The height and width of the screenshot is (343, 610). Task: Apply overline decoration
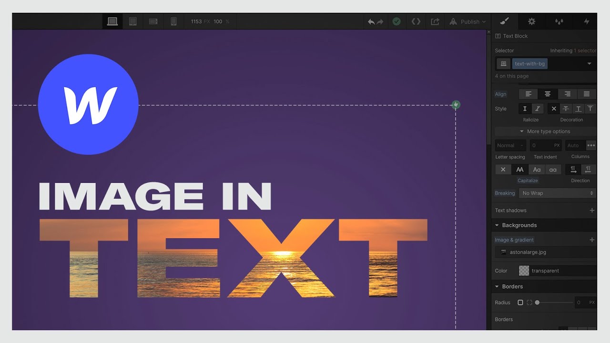(590, 109)
